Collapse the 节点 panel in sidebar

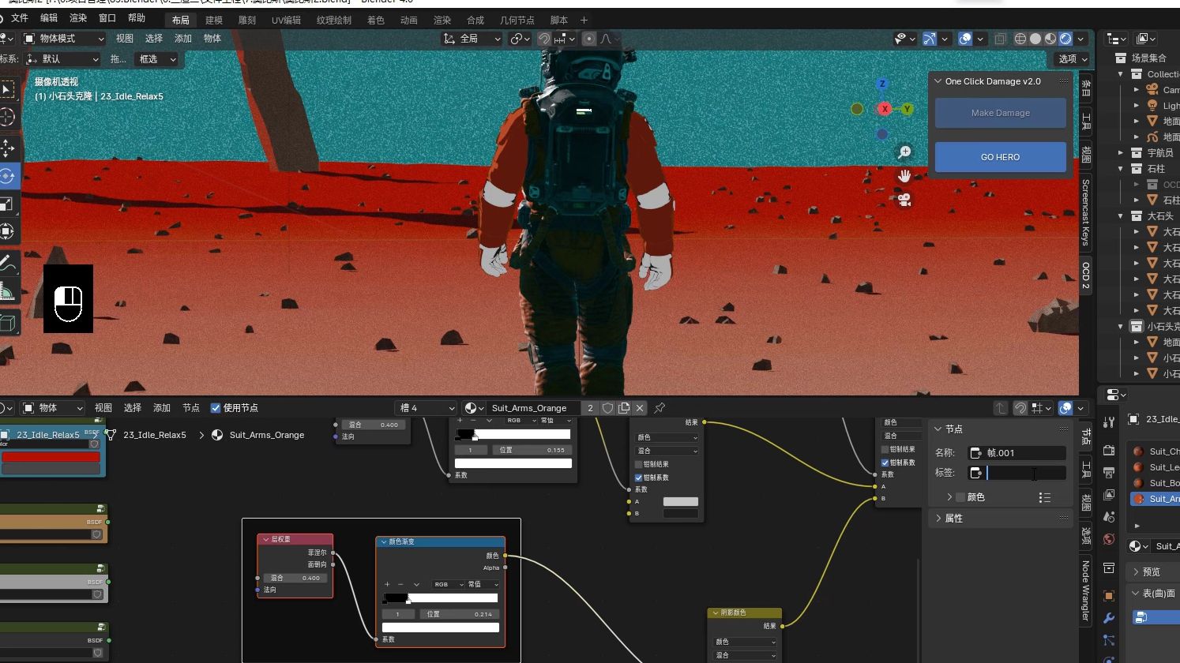click(938, 429)
